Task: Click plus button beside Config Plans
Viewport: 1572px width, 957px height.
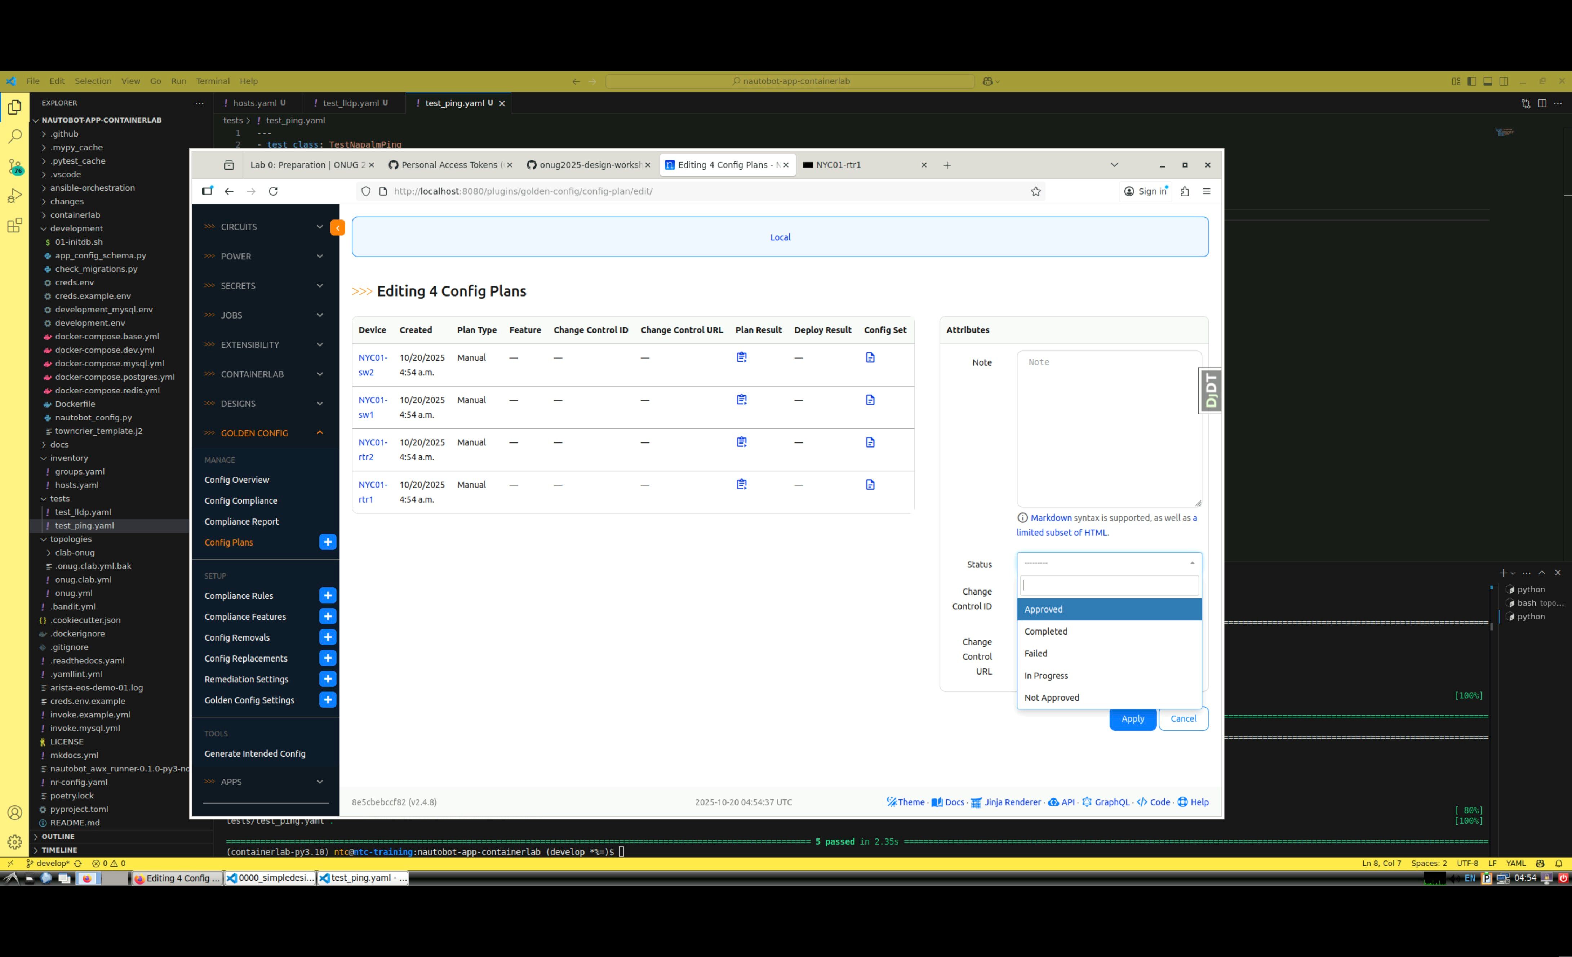Action: coord(327,542)
